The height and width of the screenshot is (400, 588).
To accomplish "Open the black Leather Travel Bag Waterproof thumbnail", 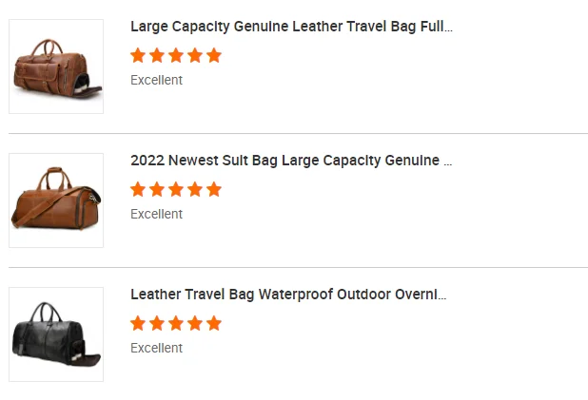I will pos(56,334).
